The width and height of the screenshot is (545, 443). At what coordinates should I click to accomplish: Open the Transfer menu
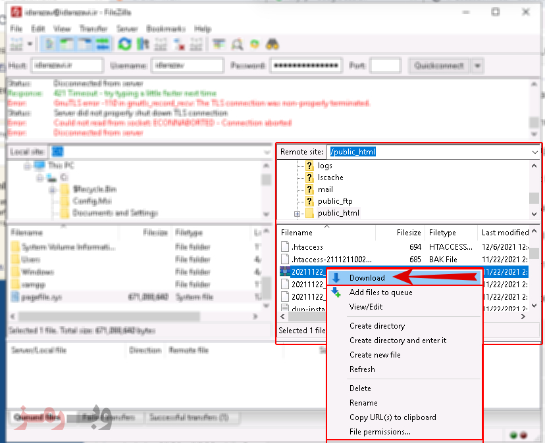(x=93, y=28)
